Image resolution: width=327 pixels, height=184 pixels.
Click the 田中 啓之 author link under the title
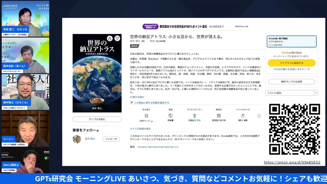[136, 41]
